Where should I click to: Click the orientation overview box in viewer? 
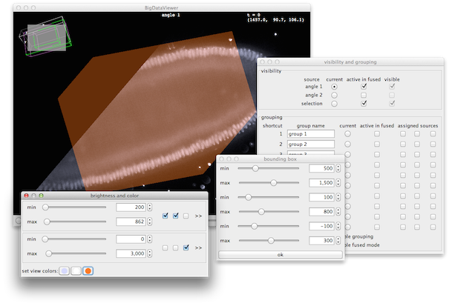click(x=45, y=36)
